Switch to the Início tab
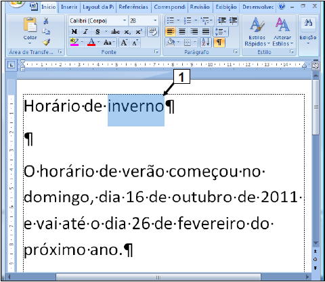 point(48,7)
